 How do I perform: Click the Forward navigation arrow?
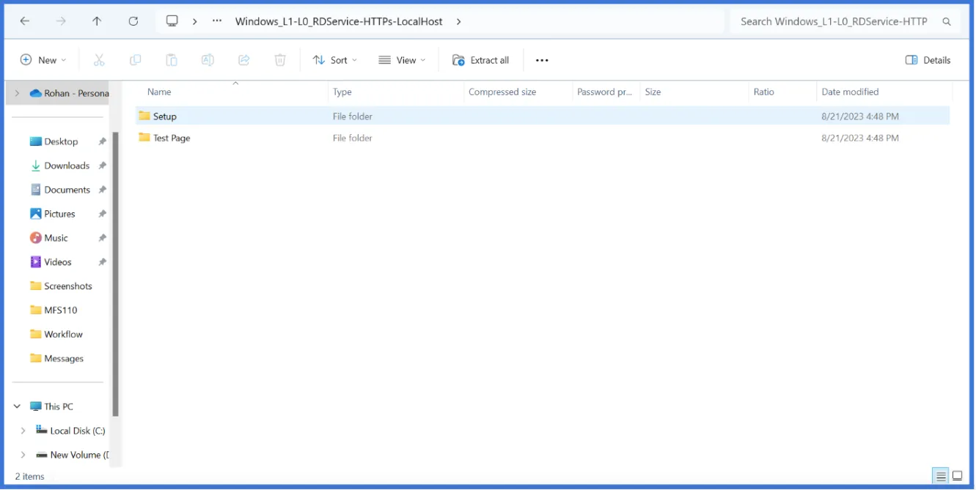tap(61, 21)
